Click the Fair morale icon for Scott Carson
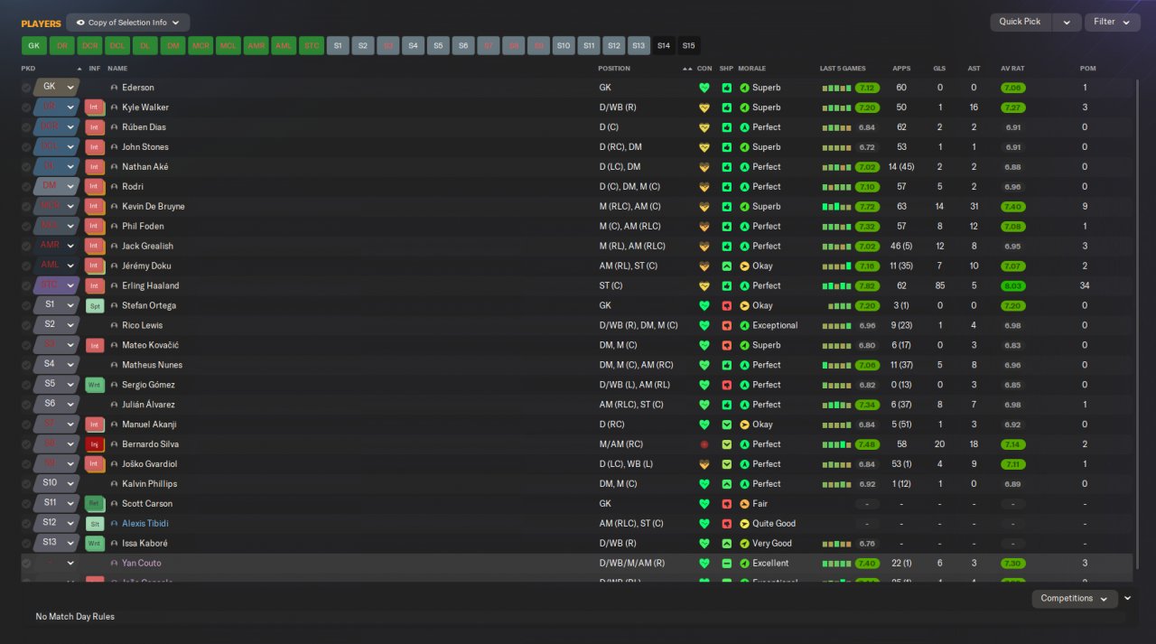 (x=744, y=504)
